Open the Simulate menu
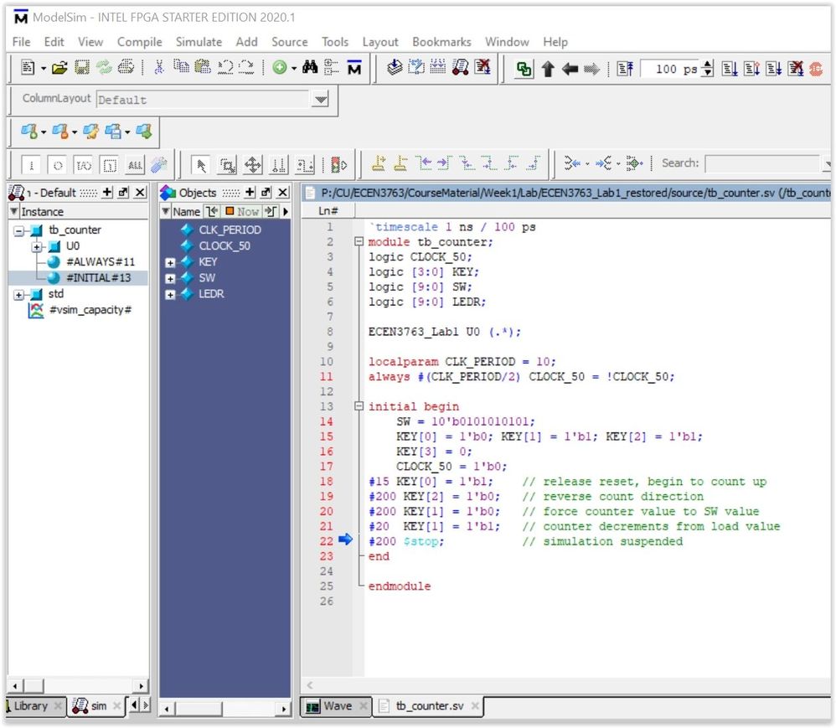The height and width of the screenshot is (728, 836). [199, 42]
